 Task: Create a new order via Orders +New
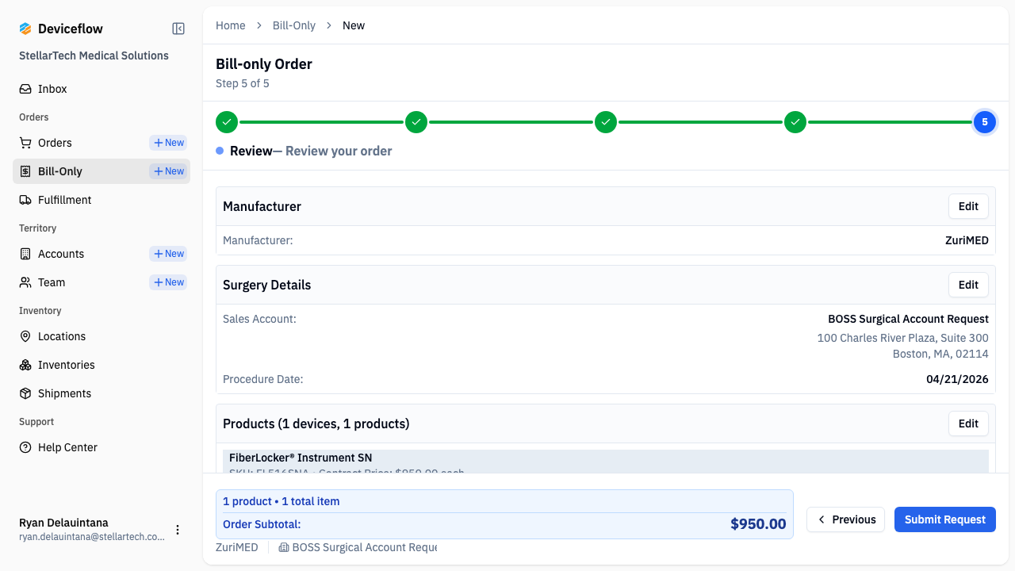(167, 143)
